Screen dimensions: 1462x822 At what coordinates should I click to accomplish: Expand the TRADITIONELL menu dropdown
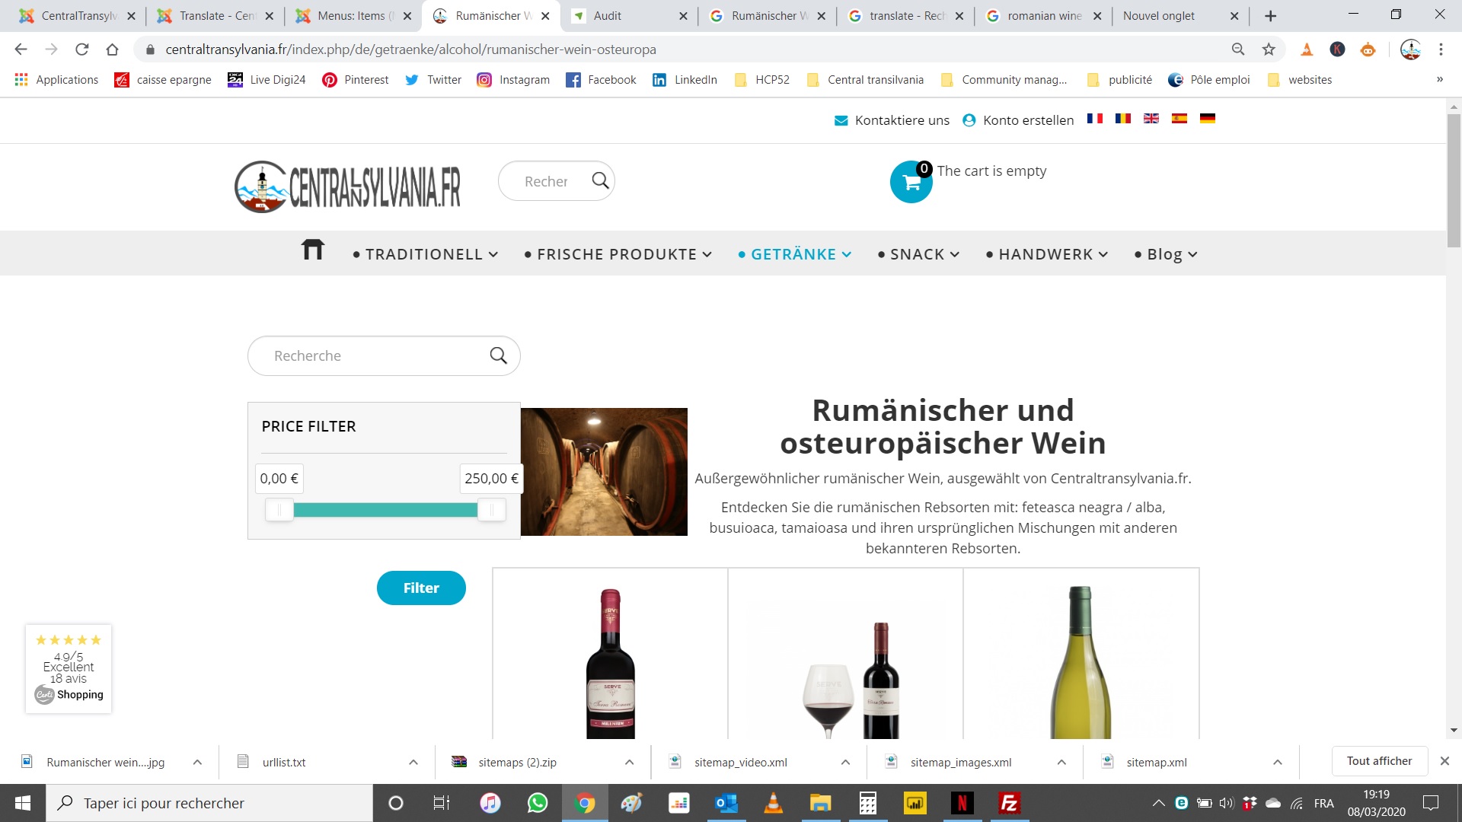click(x=425, y=254)
